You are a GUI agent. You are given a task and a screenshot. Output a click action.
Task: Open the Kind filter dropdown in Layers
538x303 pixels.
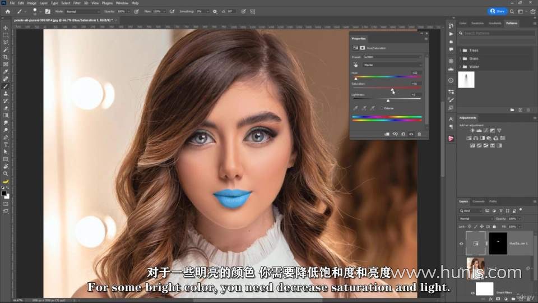click(x=471, y=210)
